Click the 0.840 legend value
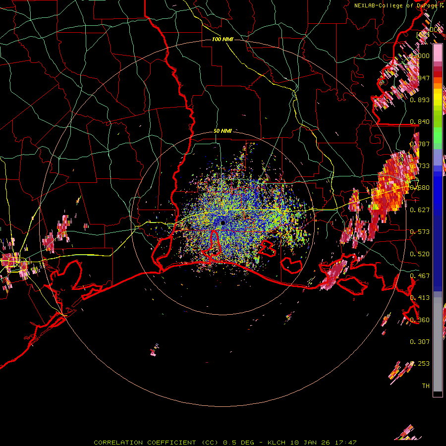 click(x=420, y=121)
